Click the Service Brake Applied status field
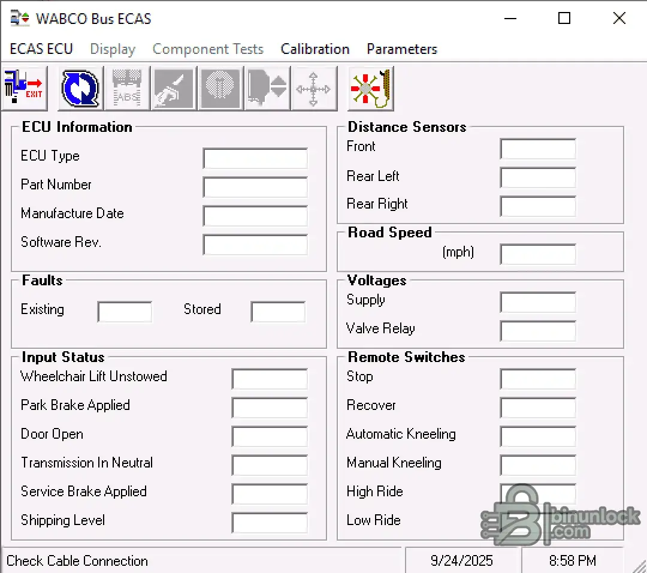647x573 pixels. click(270, 494)
